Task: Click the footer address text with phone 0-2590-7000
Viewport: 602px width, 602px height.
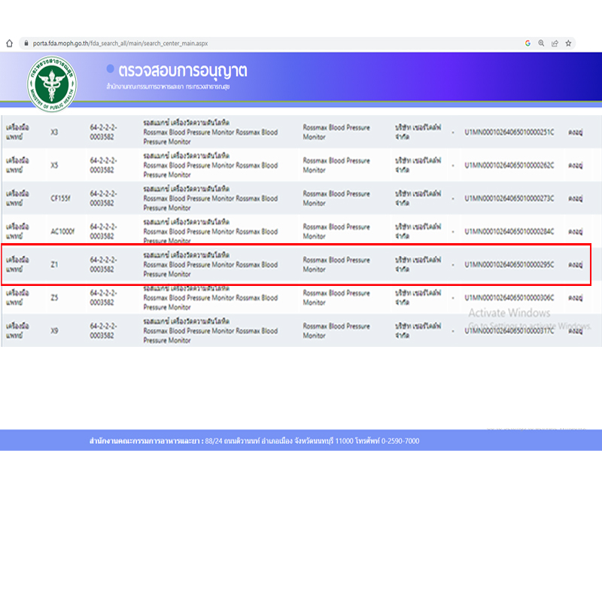Action: (254, 441)
